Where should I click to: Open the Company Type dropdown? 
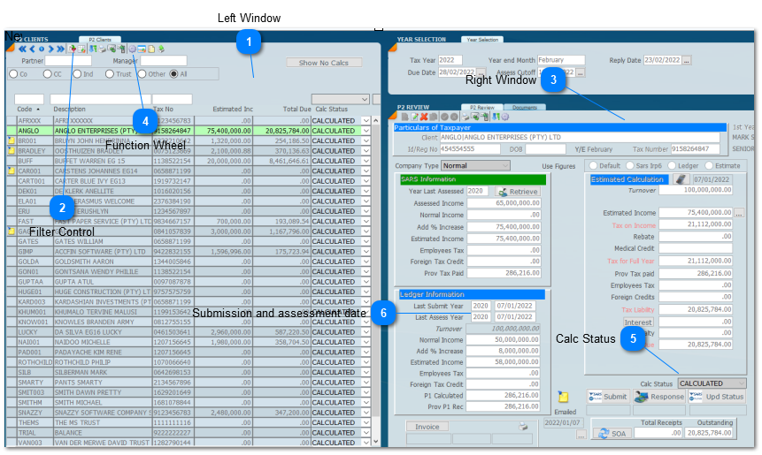(x=475, y=166)
